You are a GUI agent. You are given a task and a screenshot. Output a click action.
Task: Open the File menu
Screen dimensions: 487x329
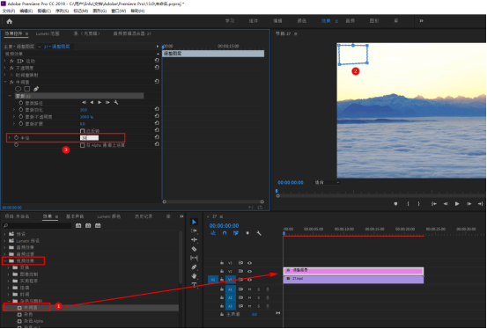9,11
